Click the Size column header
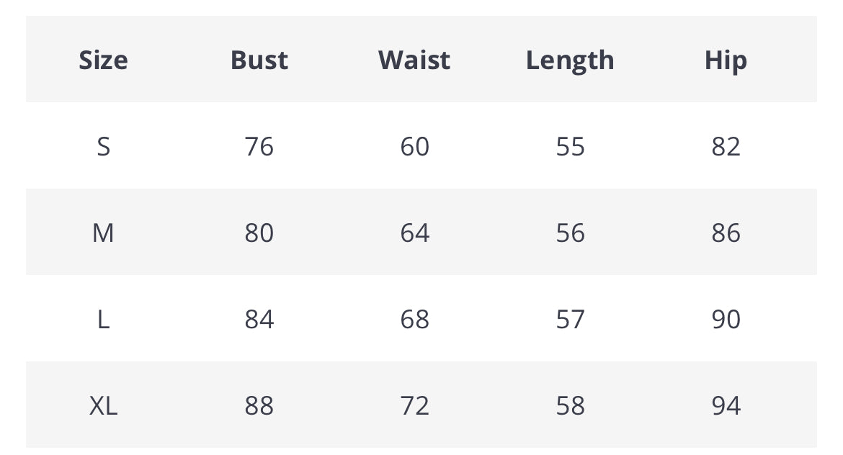The image size is (843, 455). click(x=103, y=60)
